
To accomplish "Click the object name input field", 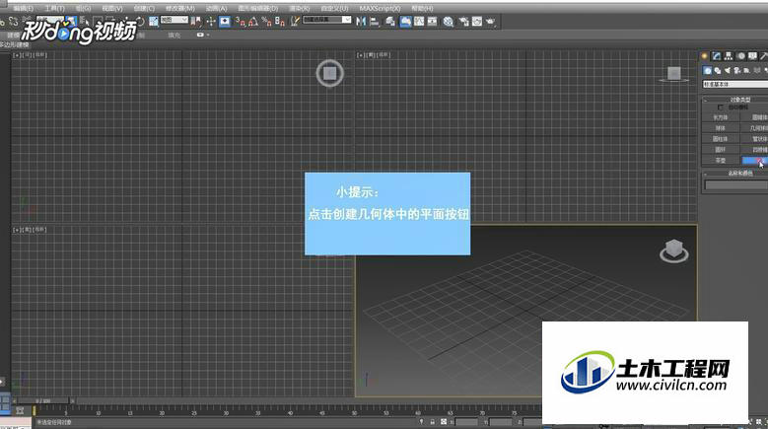I will coord(736,184).
